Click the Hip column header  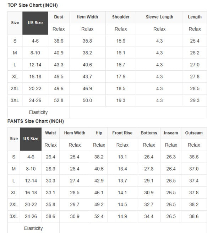[99, 133]
